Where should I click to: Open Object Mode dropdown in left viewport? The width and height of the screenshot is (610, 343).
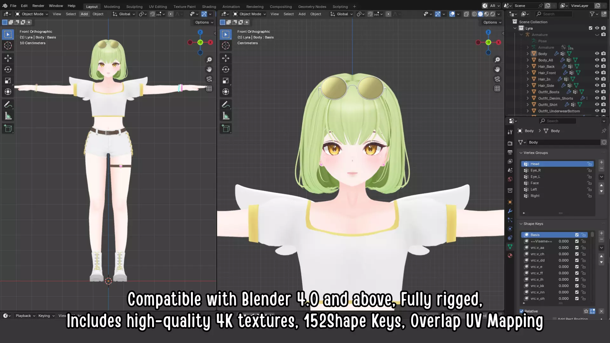[32, 14]
